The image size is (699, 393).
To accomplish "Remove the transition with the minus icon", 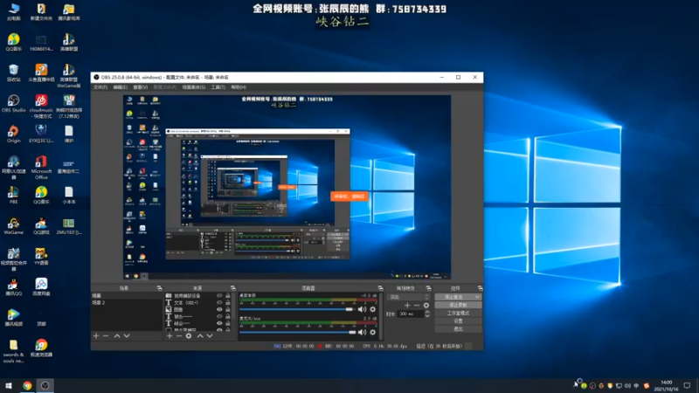I will pos(417,305).
